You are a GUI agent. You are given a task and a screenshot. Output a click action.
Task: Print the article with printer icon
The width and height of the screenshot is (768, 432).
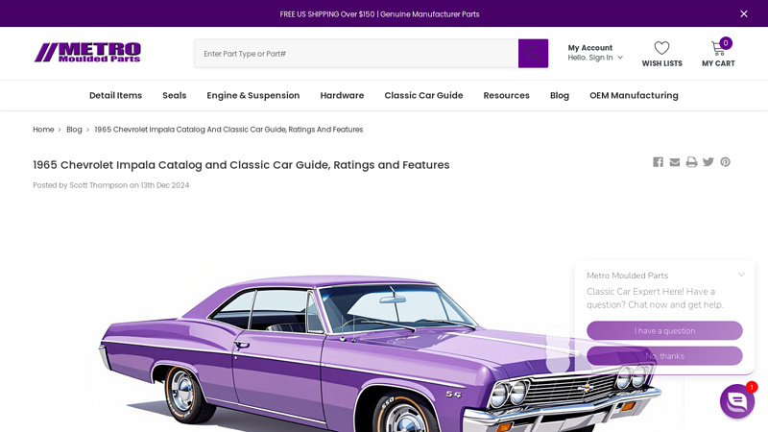click(691, 162)
